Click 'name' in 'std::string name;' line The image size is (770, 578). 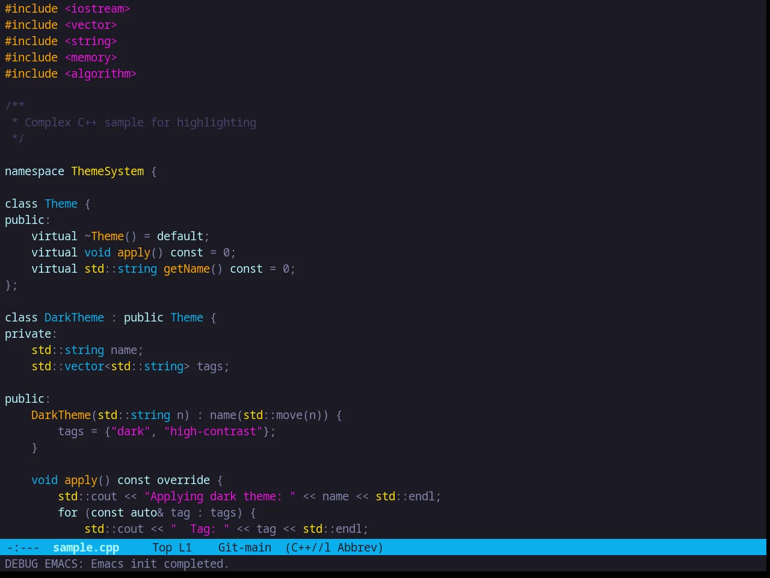click(x=124, y=350)
